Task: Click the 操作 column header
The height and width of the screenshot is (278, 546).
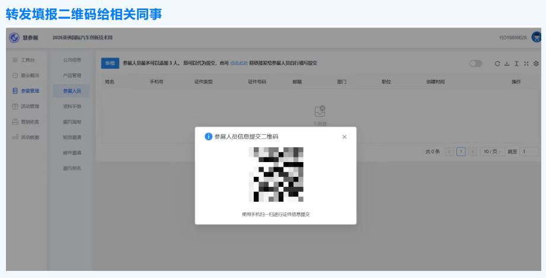Action: (x=516, y=82)
